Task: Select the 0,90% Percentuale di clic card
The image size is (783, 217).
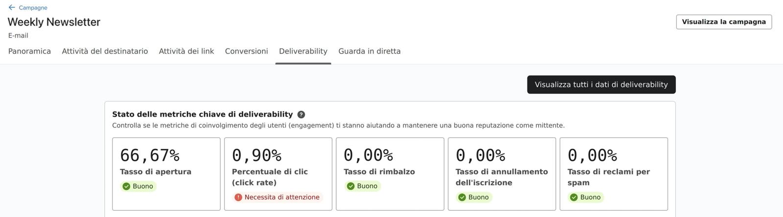Action: [x=278, y=174]
